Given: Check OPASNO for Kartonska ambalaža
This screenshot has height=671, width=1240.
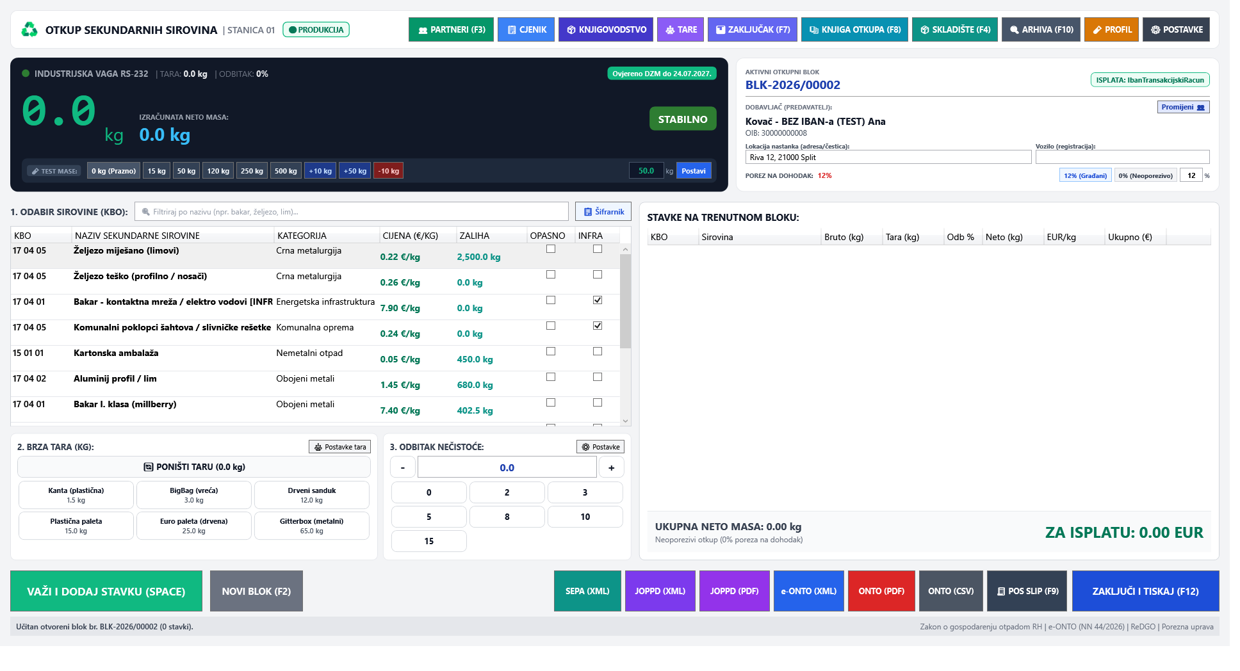Looking at the screenshot, I should pos(551,352).
